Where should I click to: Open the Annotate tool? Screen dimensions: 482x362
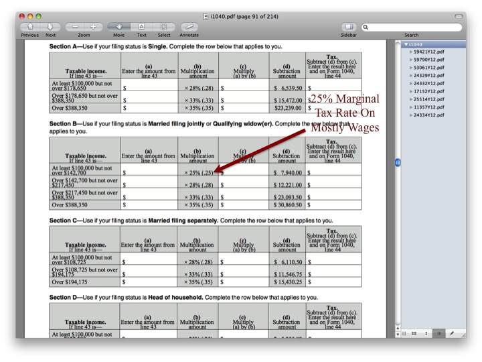(189, 27)
